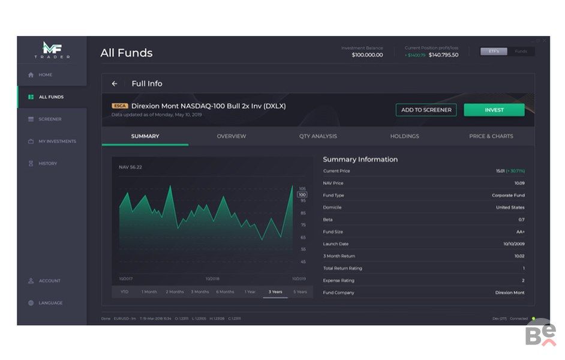Viewport: 565px width, 360px height.
Task: Click the Corporate Fund type value
Action: pyautogui.click(x=508, y=196)
